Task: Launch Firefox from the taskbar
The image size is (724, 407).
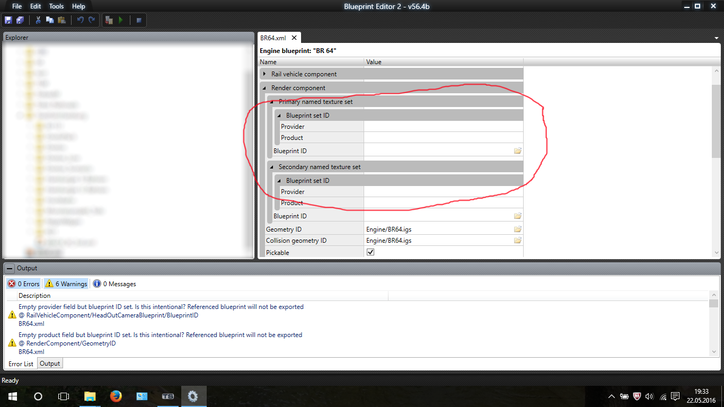Action: [116, 396]
